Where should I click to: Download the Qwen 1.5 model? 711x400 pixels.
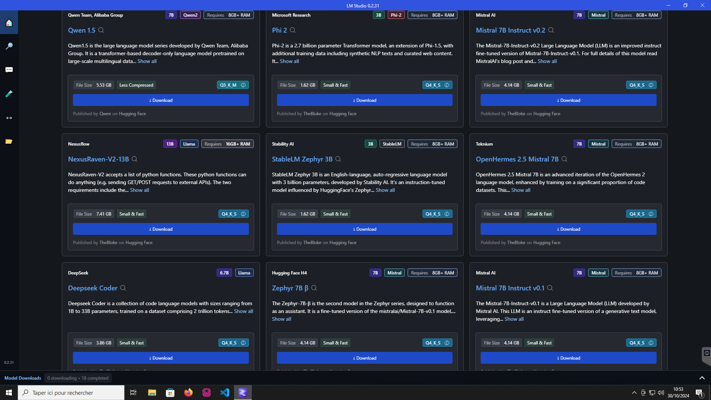(x=161, y=100)
